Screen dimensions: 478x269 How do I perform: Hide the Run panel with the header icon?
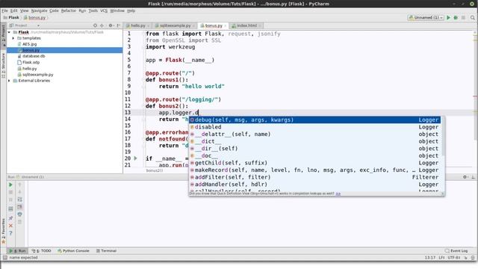[x=473, y=177]
